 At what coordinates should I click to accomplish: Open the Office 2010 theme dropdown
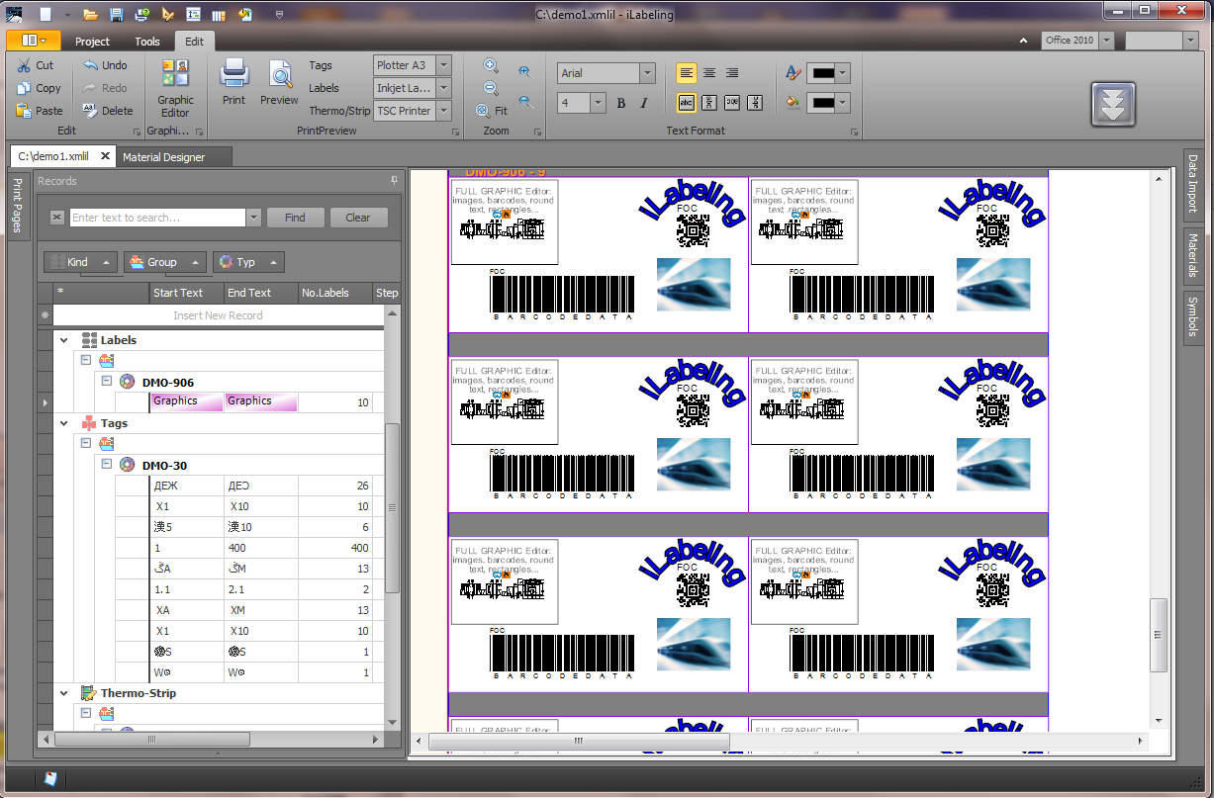point(1106,41)
